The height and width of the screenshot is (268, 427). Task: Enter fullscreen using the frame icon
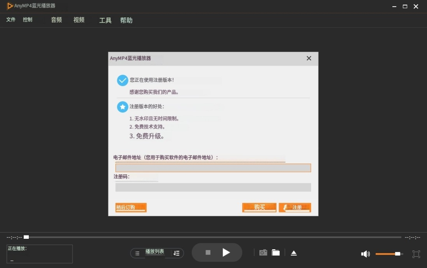(416, 253)
